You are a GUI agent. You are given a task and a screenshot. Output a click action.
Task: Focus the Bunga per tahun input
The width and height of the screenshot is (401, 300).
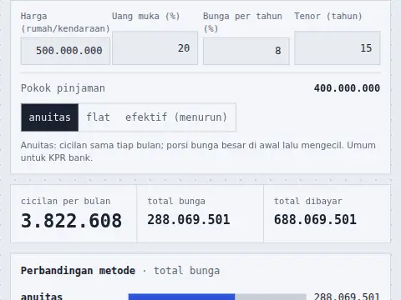click(246, 51)
